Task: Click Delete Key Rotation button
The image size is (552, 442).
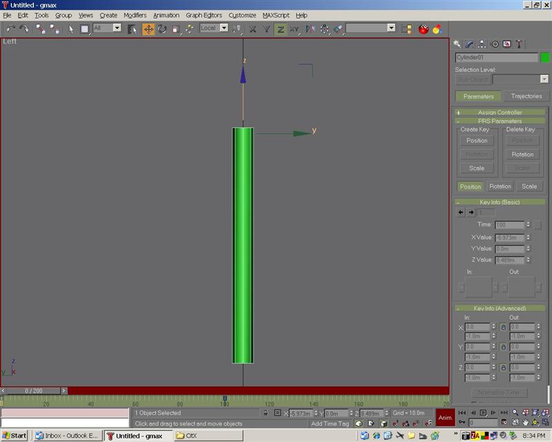Action: tap(522, 155)
